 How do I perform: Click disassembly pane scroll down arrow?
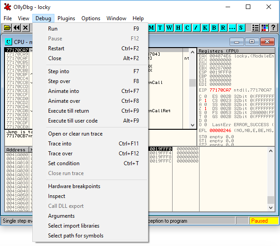(192, 125)
